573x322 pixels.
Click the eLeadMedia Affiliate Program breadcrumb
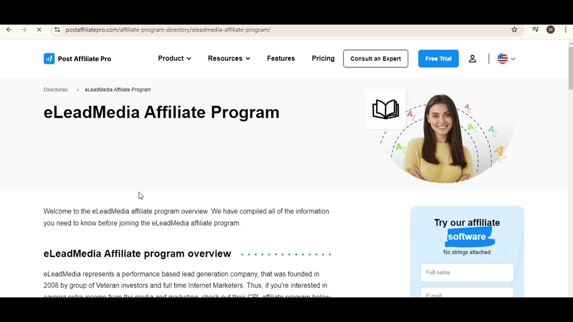[x=118, y=89]
